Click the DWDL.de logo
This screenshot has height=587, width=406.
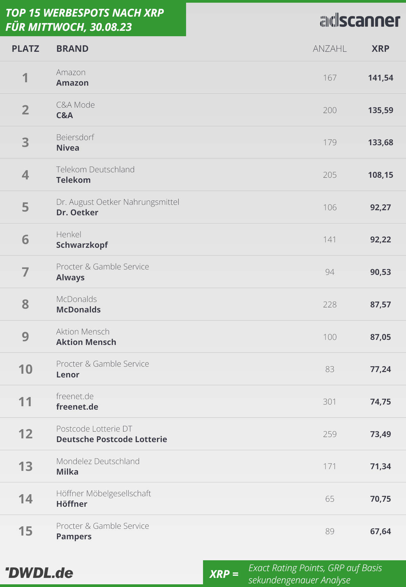[x=39, y=573]
